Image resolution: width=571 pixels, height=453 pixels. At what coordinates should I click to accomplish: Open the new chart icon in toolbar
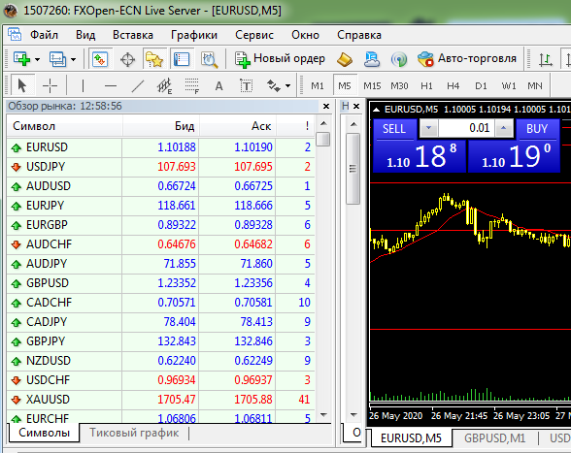click(x=21, y=59)
